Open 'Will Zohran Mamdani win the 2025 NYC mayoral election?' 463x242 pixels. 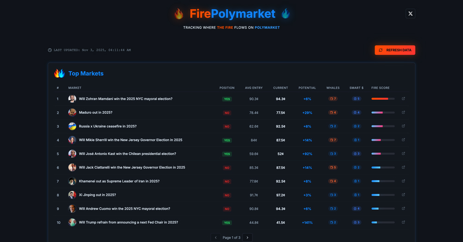(x=125, y=99)
